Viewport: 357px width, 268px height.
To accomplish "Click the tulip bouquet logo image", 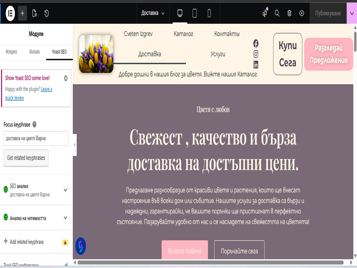I will 96,54.
